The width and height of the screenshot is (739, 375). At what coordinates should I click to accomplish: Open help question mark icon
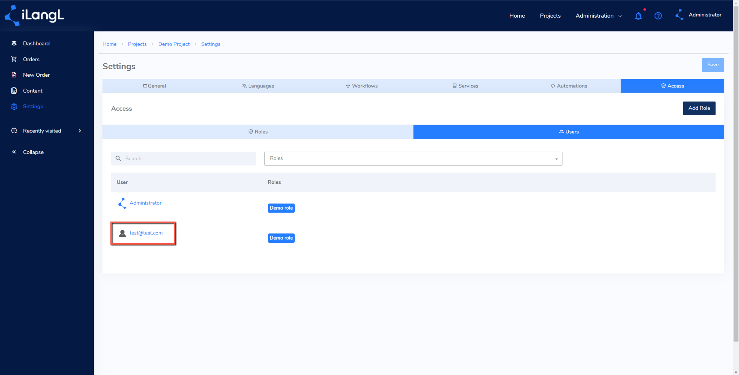[x=658, y=16]
